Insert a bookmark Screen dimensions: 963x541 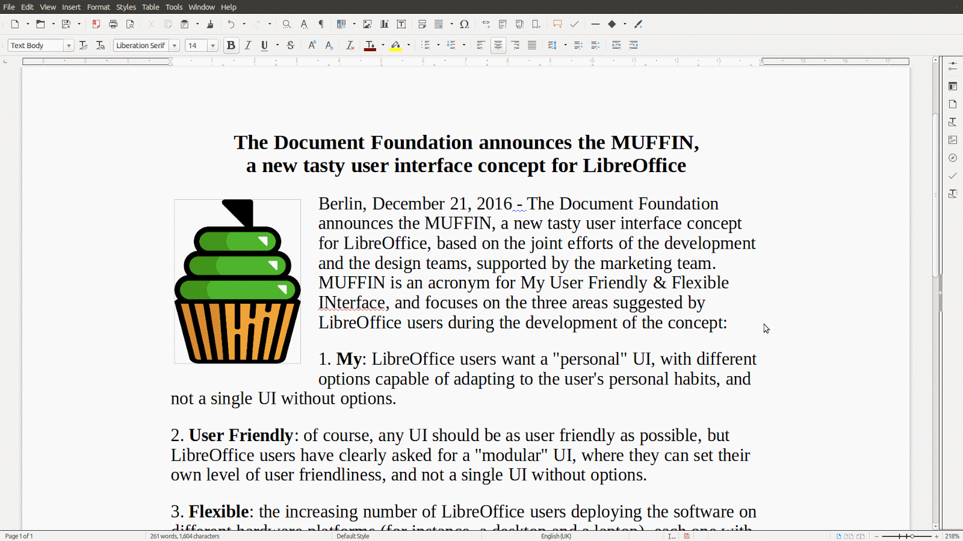[536, 24]
